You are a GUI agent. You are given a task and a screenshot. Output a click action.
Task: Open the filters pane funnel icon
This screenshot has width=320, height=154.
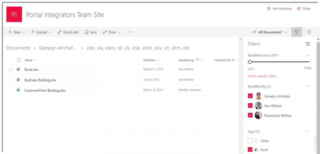coord(297,32)
